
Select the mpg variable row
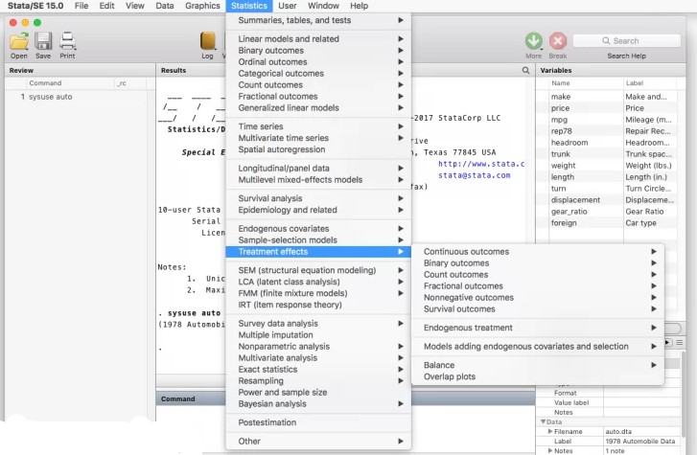coord(607,120)
